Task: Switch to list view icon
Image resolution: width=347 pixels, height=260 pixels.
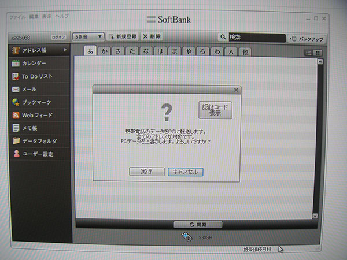Action: point(308,53)
